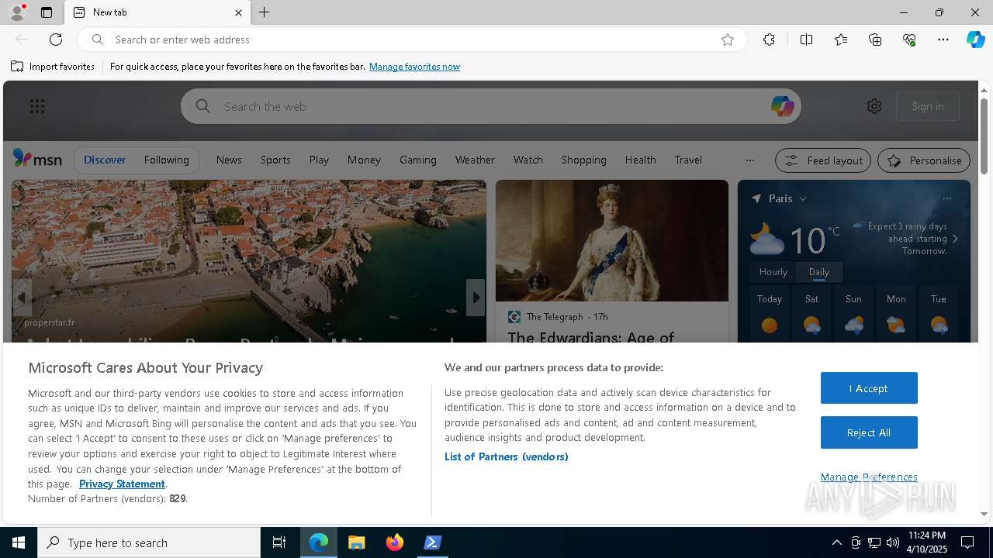This screenshot has width=993, height=558.
Task: Open Copilot sidebar icon
Action: click(975, 40)
